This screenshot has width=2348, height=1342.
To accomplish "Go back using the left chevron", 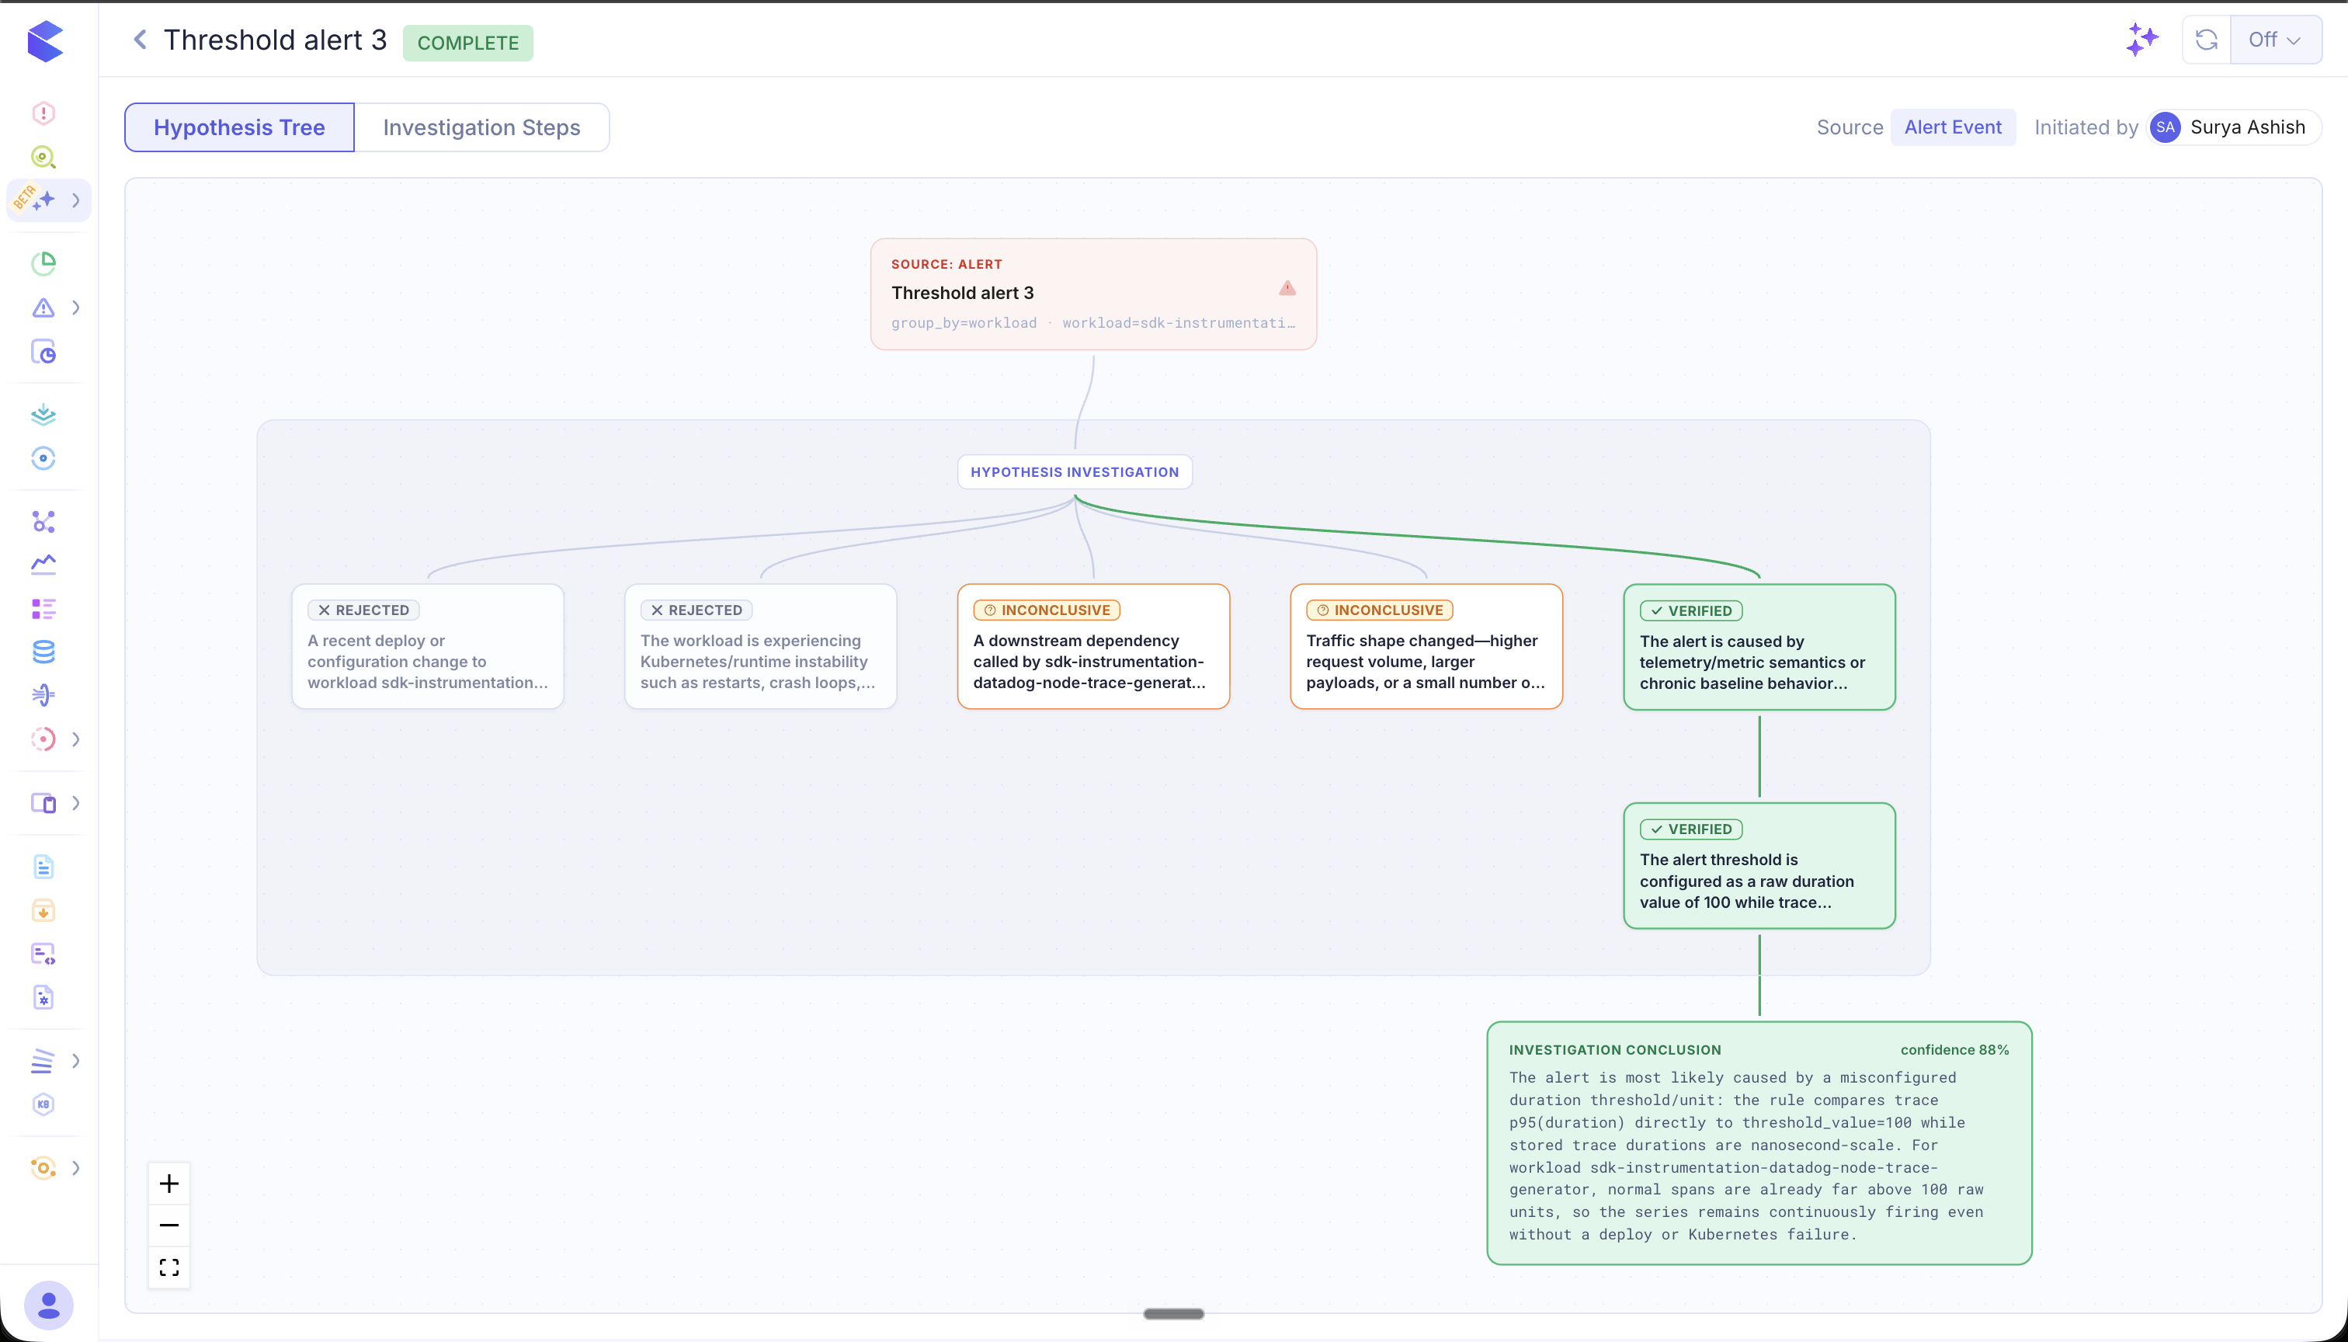I will [x=140, y=40].
